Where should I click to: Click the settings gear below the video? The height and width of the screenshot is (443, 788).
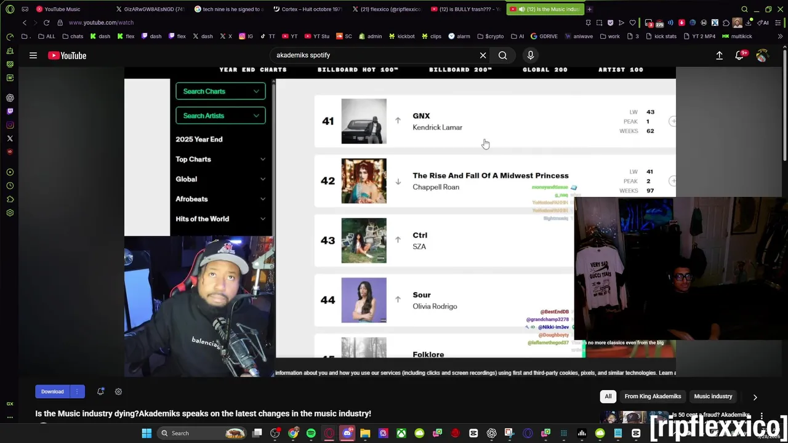tap(118, 391)
